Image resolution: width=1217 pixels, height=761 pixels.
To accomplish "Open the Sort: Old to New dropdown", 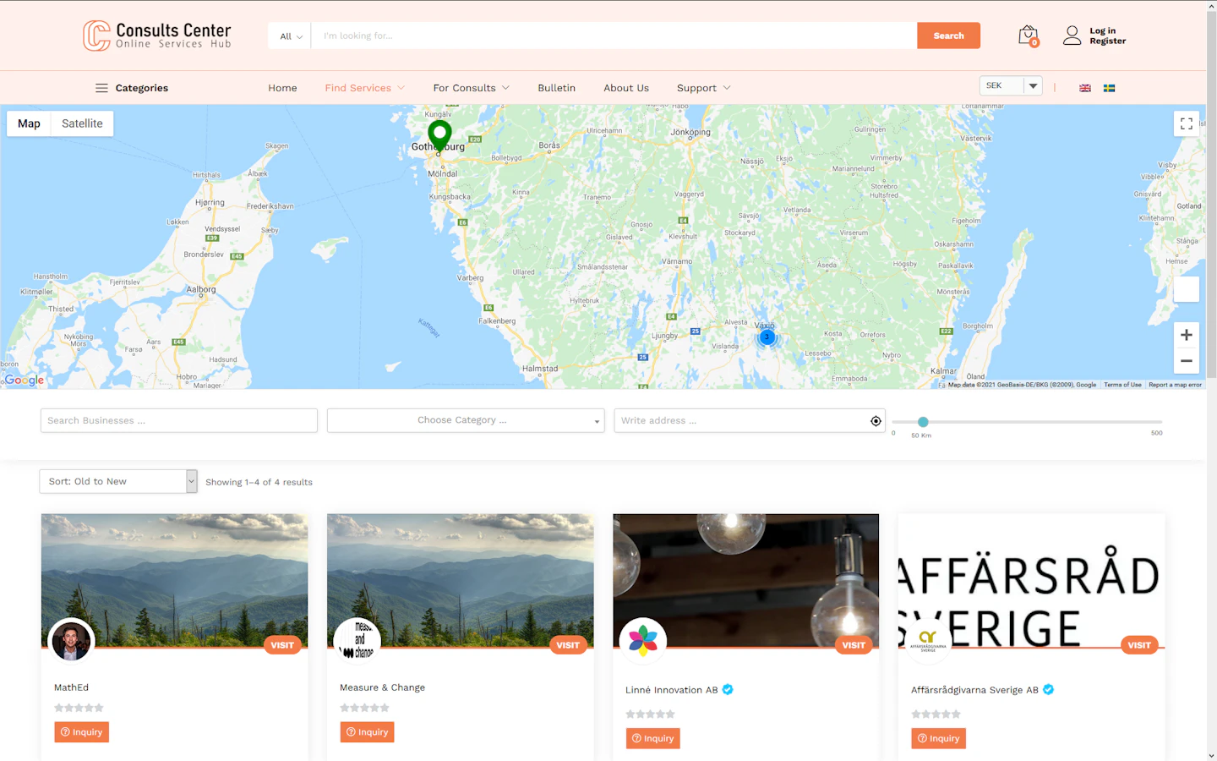I will pos(118,481).
